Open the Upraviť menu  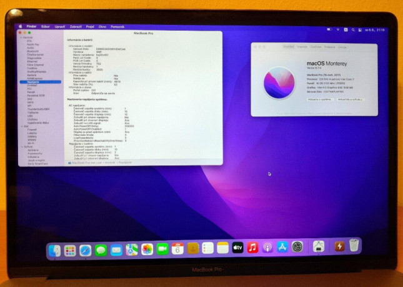pos(60,26)
